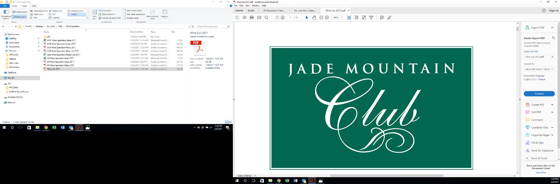The height and width of the screenshot is (184, 560).
Task: Click Size all columns to fit
Action: coord(110,18)
